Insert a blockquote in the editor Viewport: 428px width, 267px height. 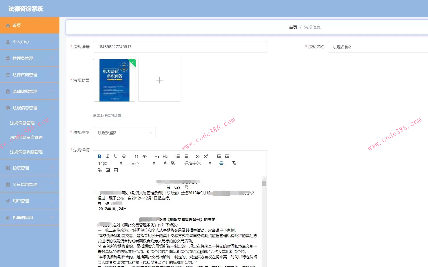[x=136, y=156]
